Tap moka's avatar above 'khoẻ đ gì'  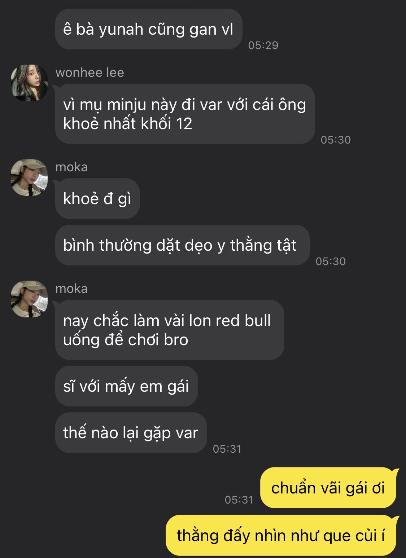pos(29,177)
